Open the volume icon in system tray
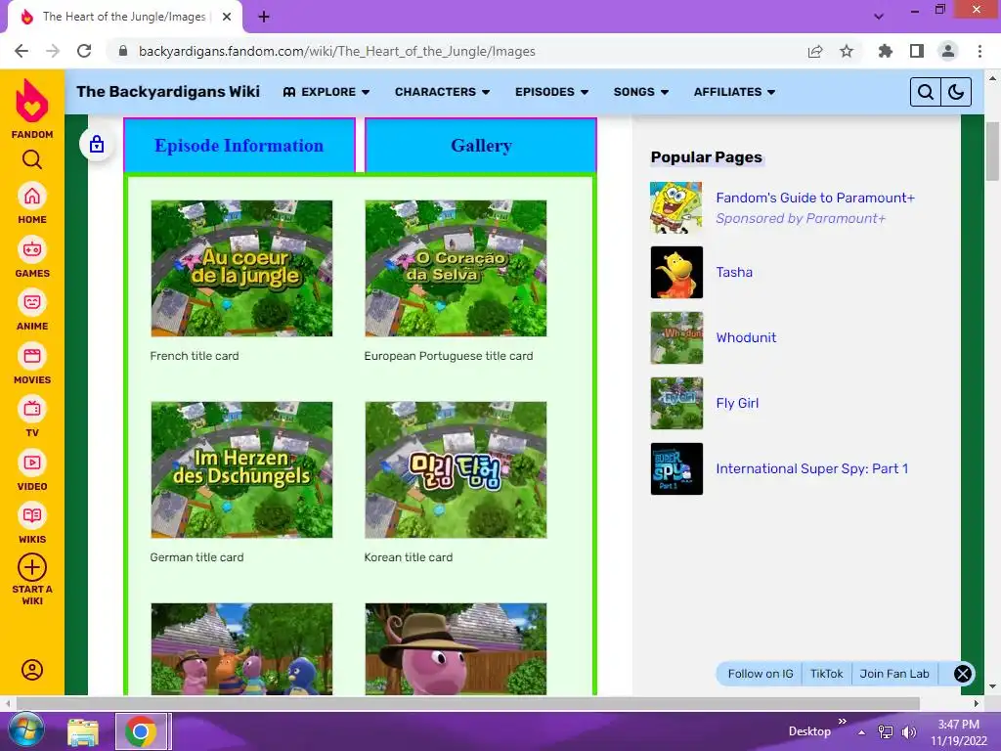 point(909,731)
